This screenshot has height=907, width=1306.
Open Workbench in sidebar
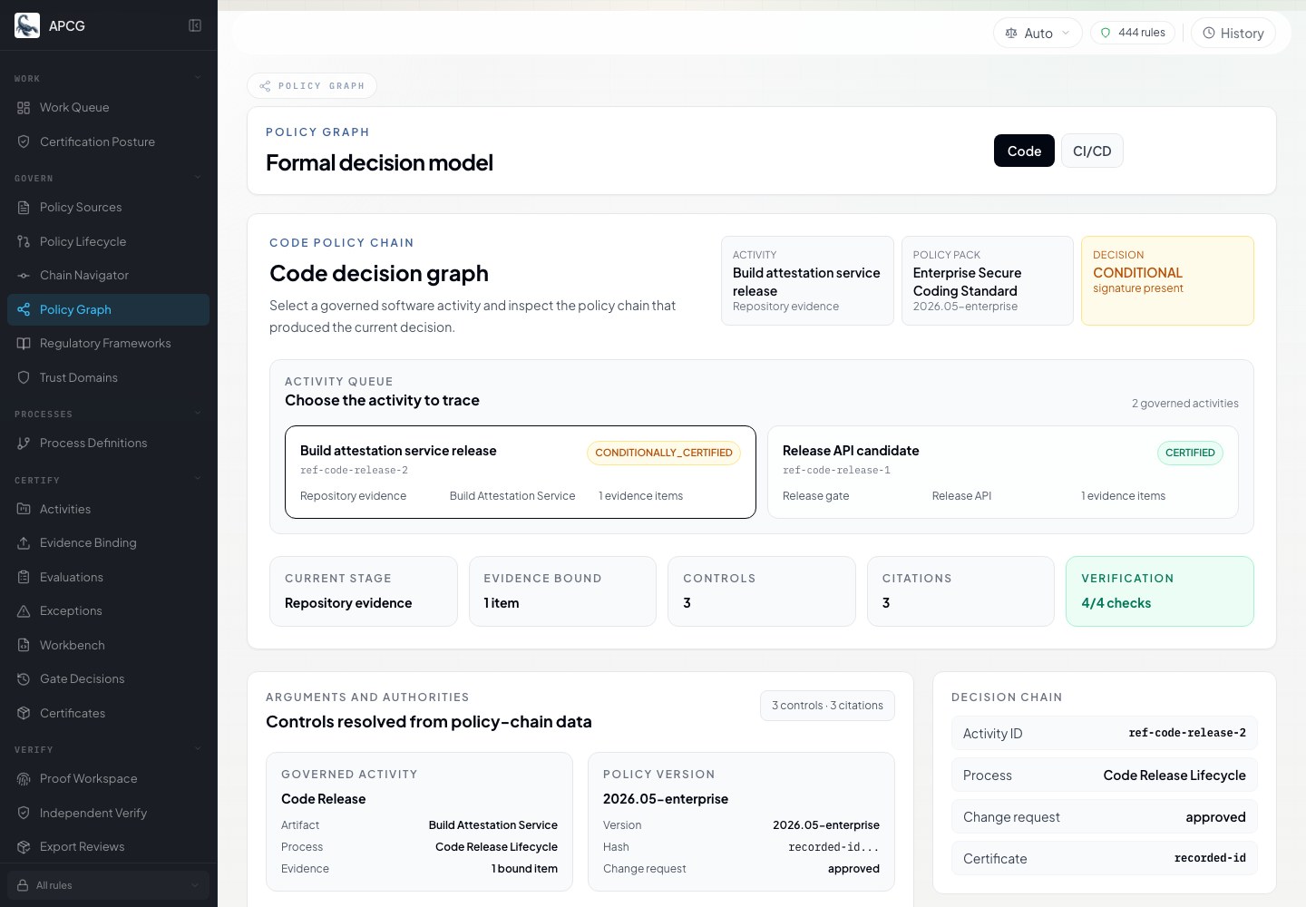(x=108, y=645)
